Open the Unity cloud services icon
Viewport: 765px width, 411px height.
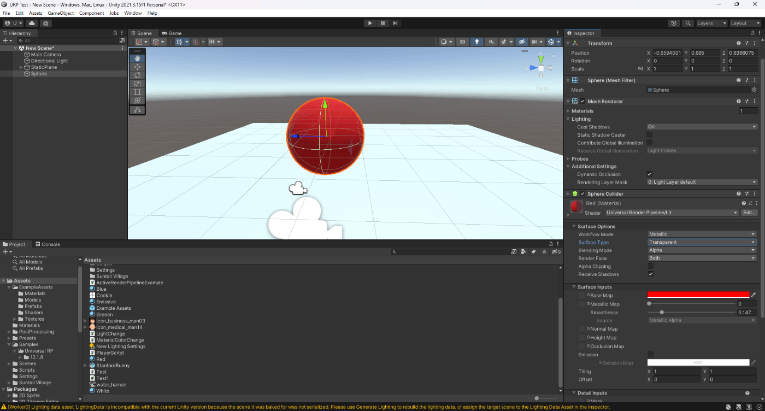(x=32, y=24)
